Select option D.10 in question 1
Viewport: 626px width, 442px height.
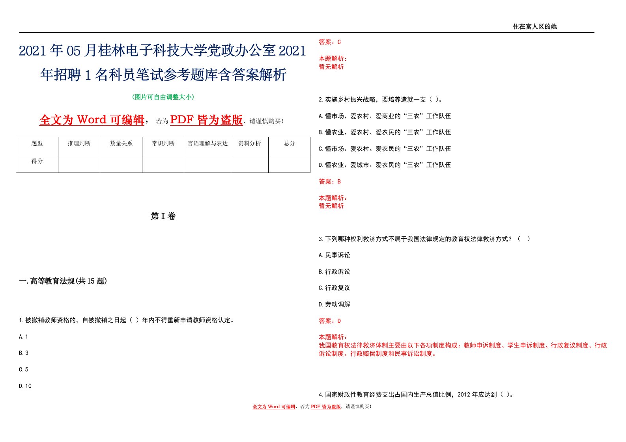pyautogui.click(x=25, y=386)
